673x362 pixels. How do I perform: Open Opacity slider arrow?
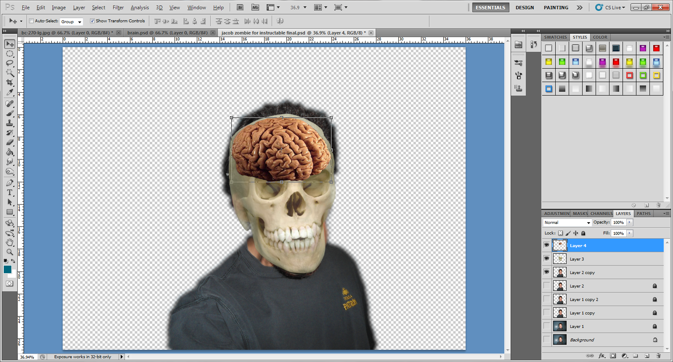[x=630, y=222]
